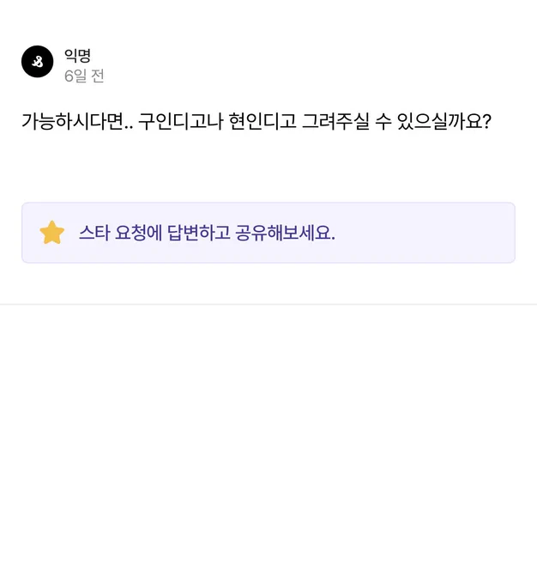Select the 스타 요청에 답변하고 공유해보세요 banner text

click(207, 233)
